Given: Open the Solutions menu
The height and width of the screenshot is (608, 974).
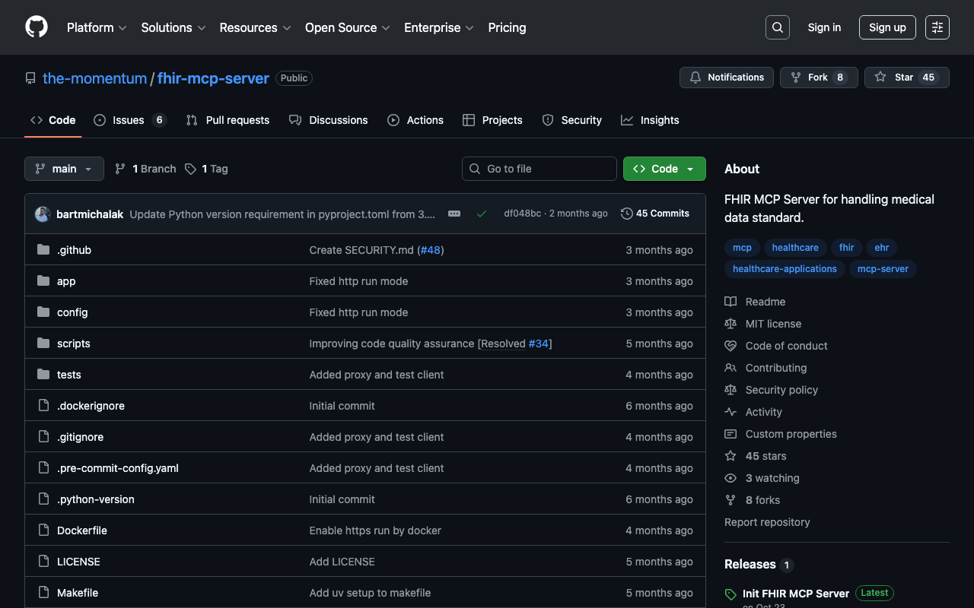Looking at the screenshot, I should 173,27.
